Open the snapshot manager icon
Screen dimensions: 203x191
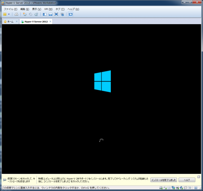tap(37, 14)
